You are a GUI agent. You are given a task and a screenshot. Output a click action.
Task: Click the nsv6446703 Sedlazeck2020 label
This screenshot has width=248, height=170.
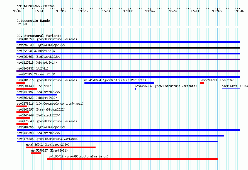(x=38, y=133)
